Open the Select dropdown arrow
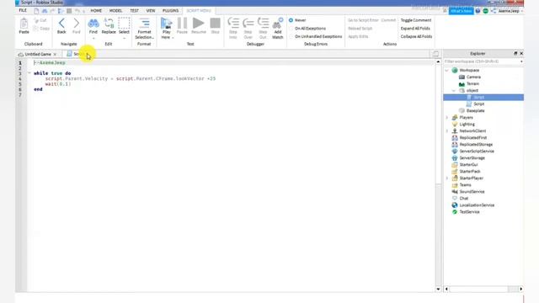Image resolution: width=539 pixels, height=303 pixels. [124, 38]
